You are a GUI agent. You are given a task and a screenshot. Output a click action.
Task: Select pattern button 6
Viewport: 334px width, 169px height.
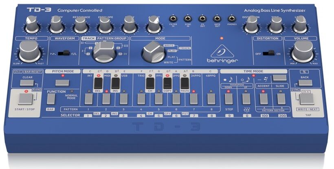pos(176,99)
